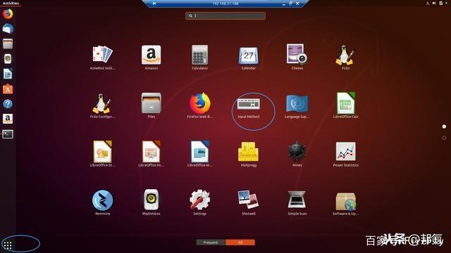Open Firefox from the dock

click(x=8, y=14)
